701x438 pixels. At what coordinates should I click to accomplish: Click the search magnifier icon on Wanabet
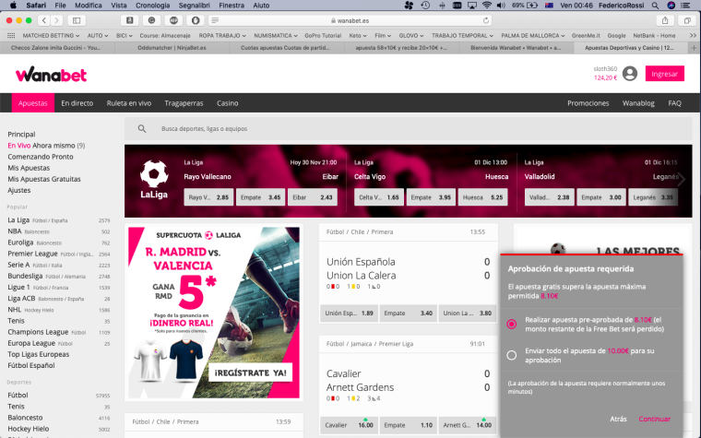(x=142, y=129)
